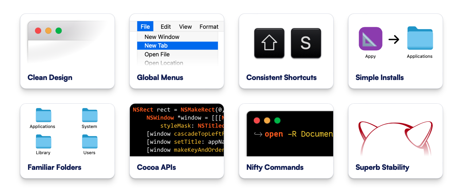Click the red terminal dot in Nifty Commands
The height and width of the screenshot is (196, 455).
click(257, 120)
